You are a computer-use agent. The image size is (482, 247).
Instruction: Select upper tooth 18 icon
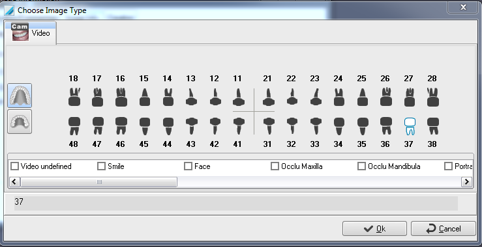pos(74,97)
